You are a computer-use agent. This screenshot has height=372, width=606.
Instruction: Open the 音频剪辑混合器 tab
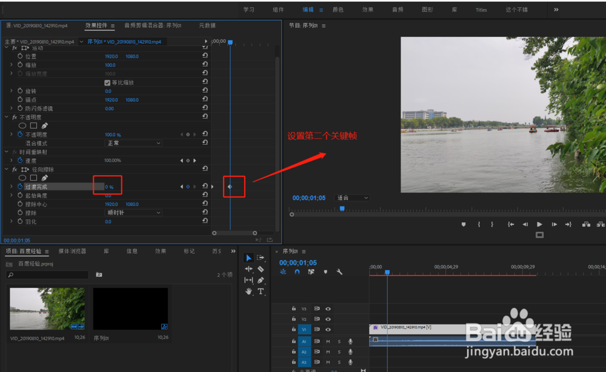point(153,25)
